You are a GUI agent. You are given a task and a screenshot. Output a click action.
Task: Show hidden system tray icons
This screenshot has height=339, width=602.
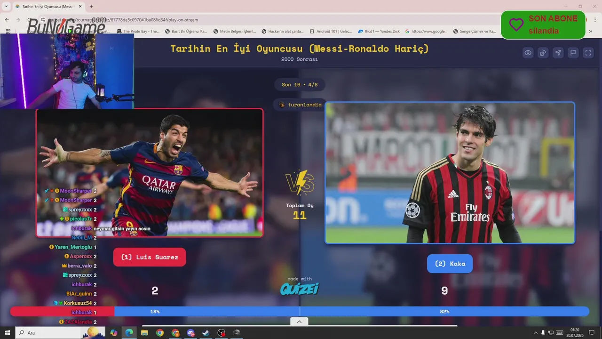[536, 332]
